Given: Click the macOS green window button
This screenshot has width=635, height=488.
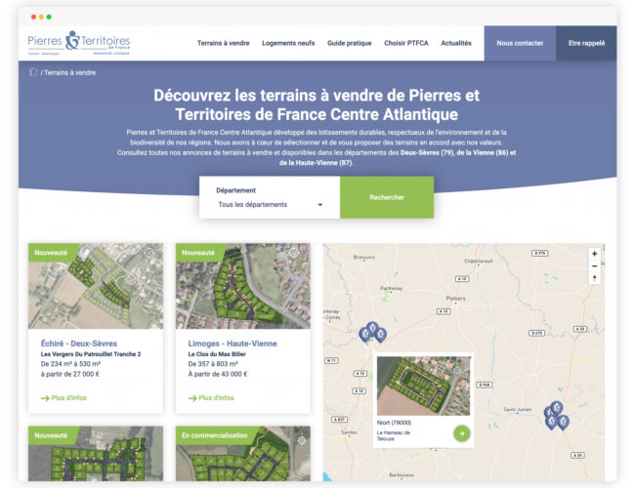Looking at the screenshot, I should coord(49,17).
